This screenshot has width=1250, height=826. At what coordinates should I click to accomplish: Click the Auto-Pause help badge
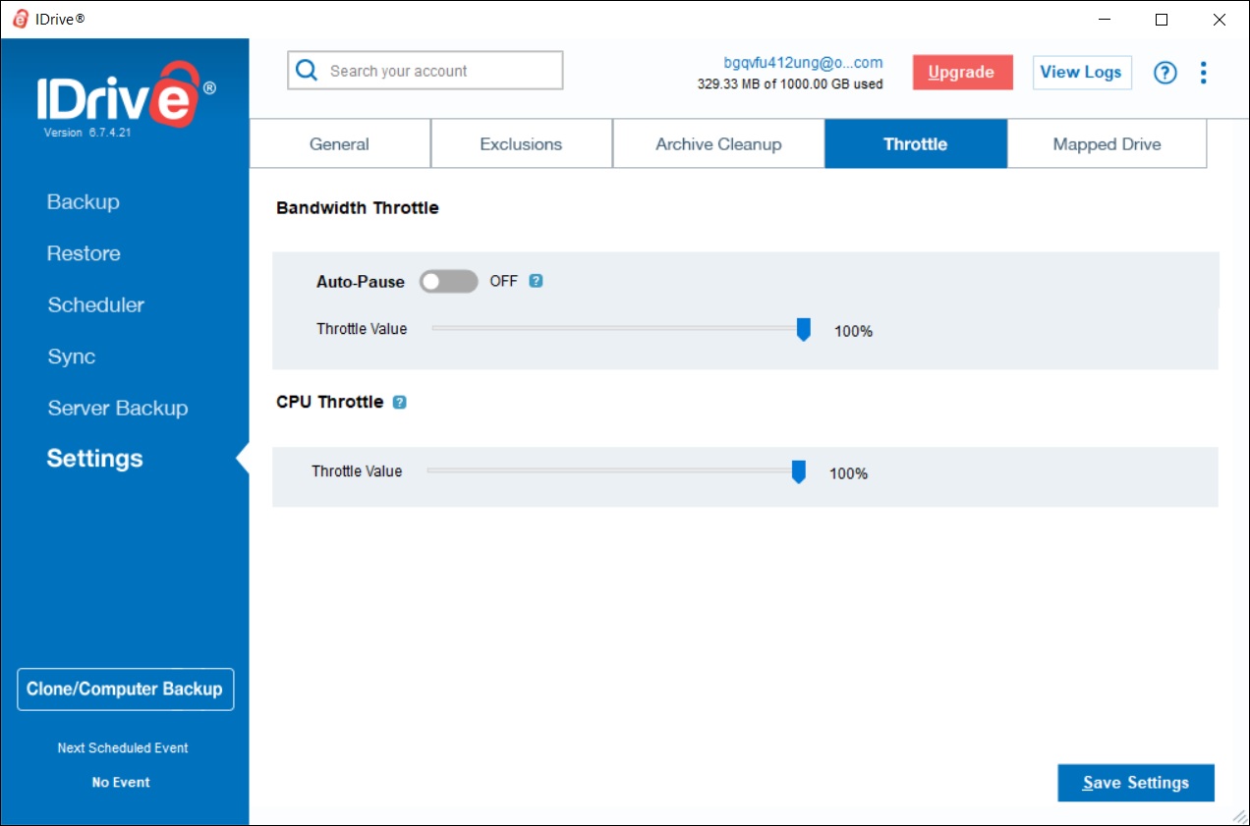point(536,281)
